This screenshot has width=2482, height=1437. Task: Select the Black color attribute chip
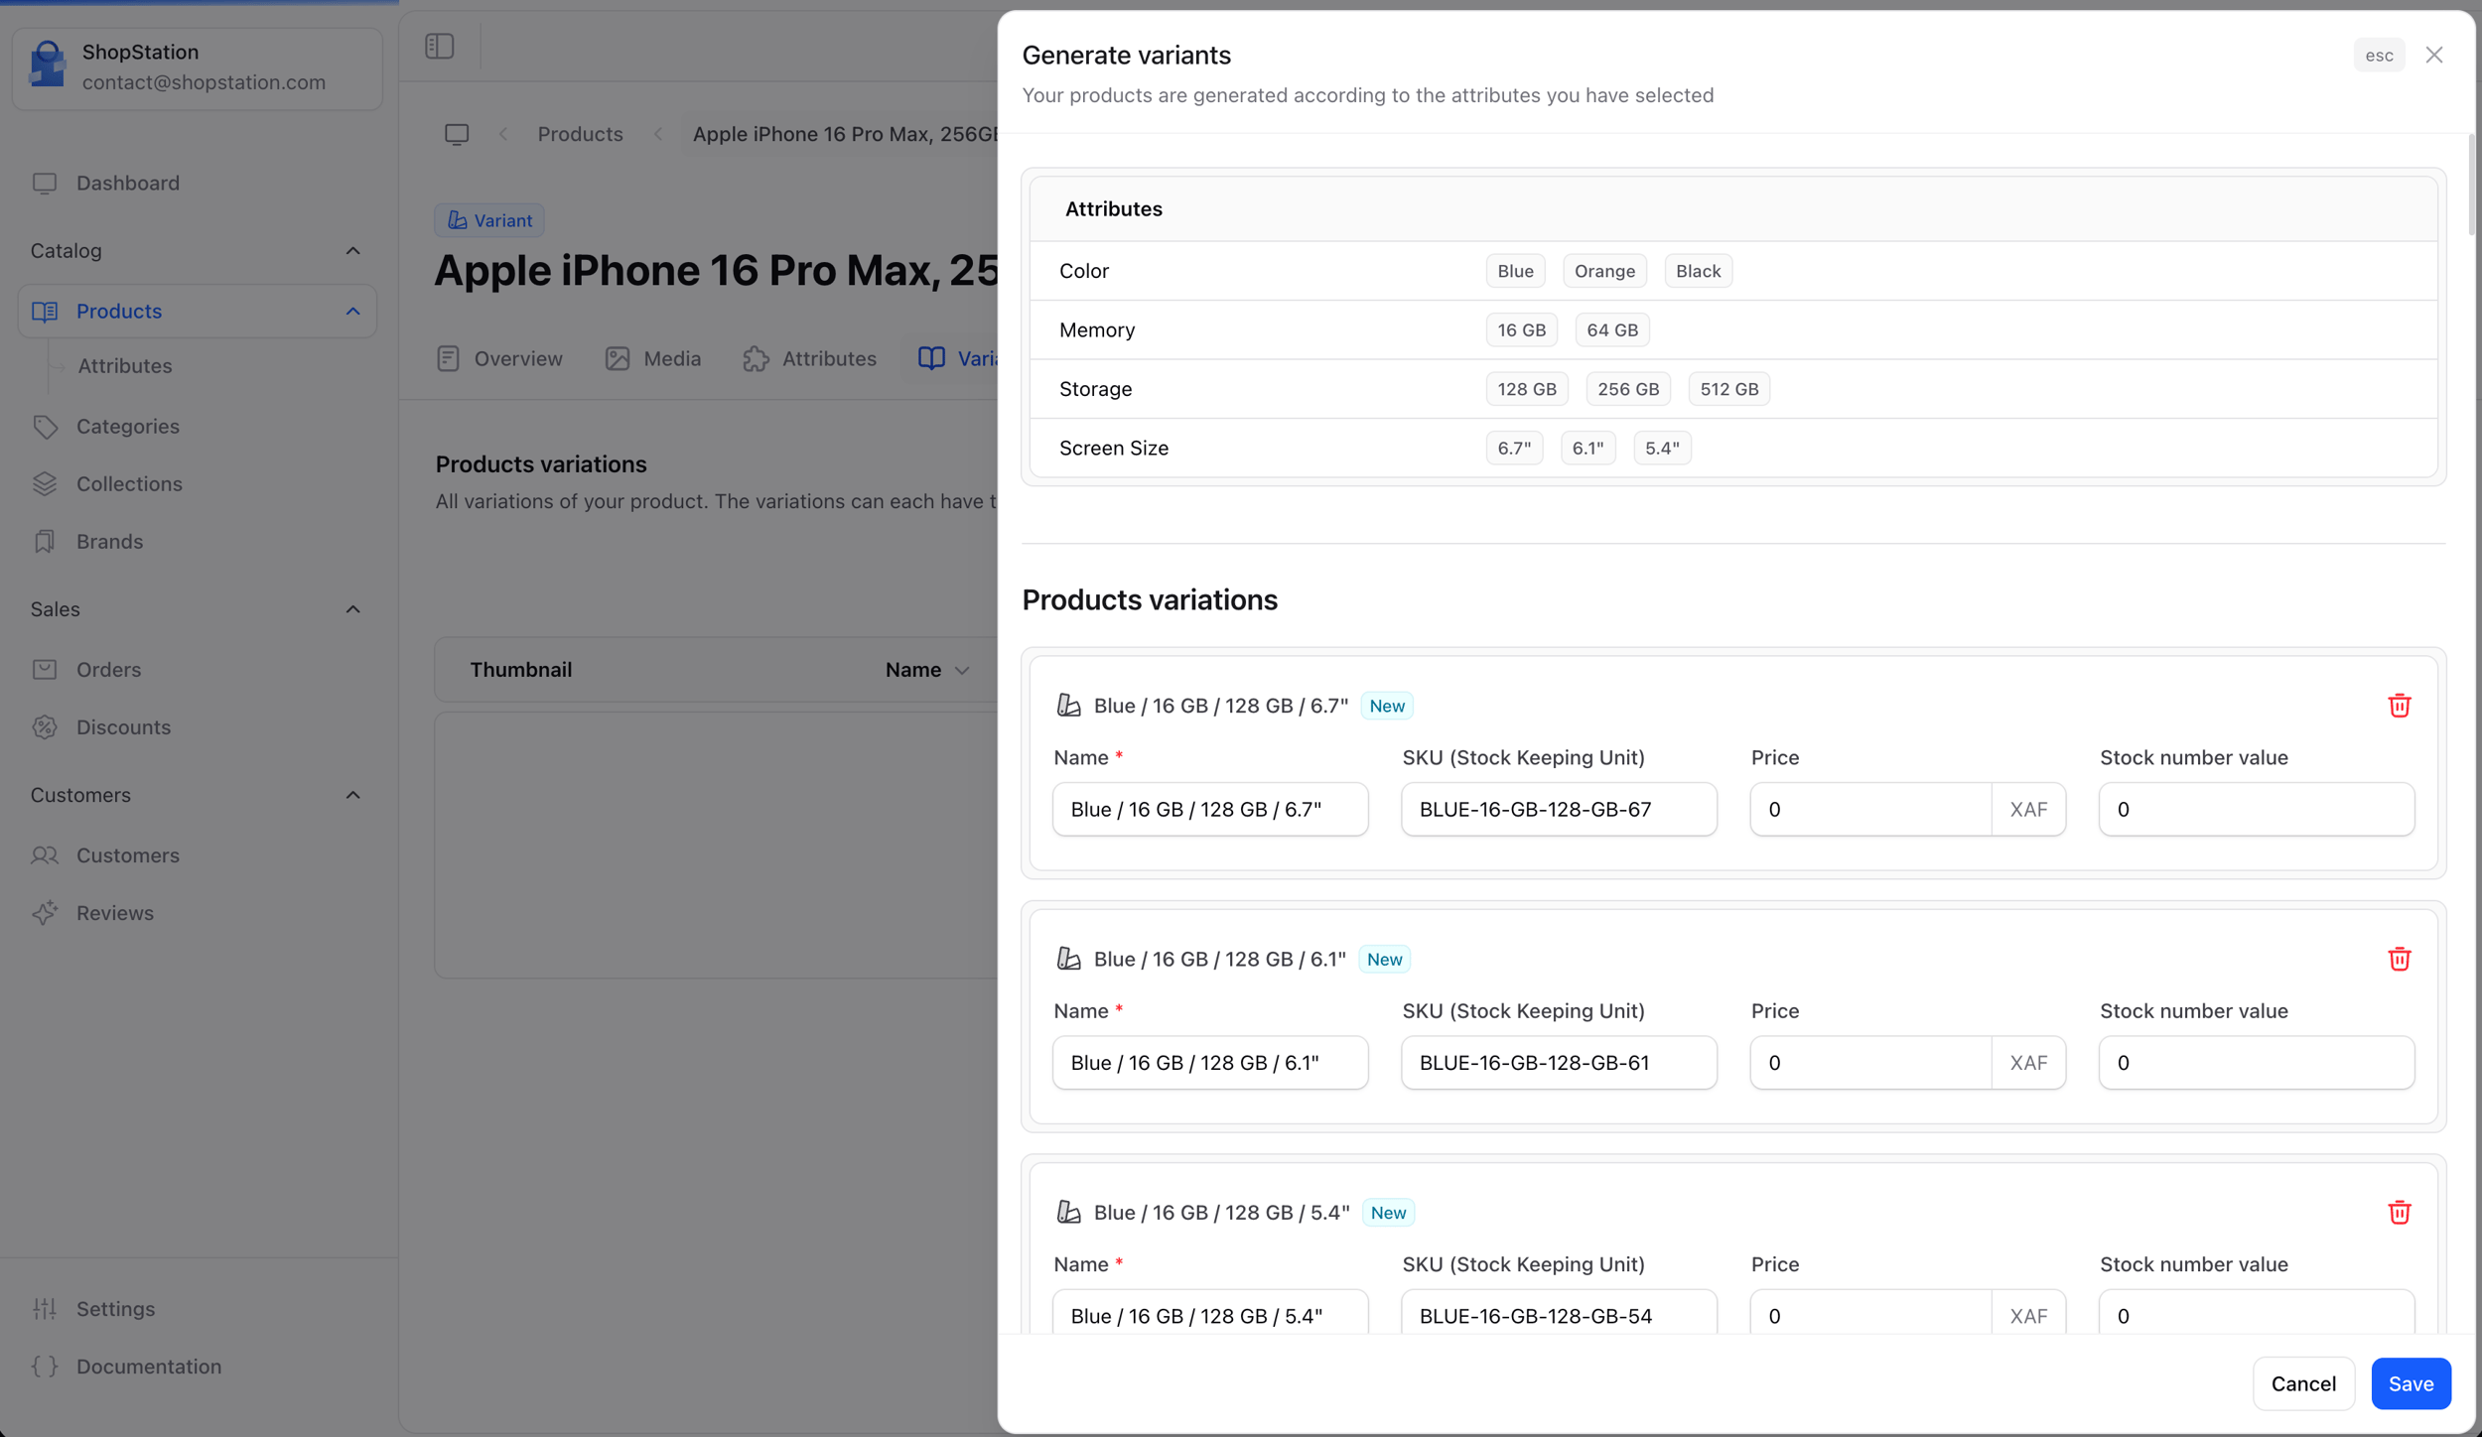[1698, 271]
